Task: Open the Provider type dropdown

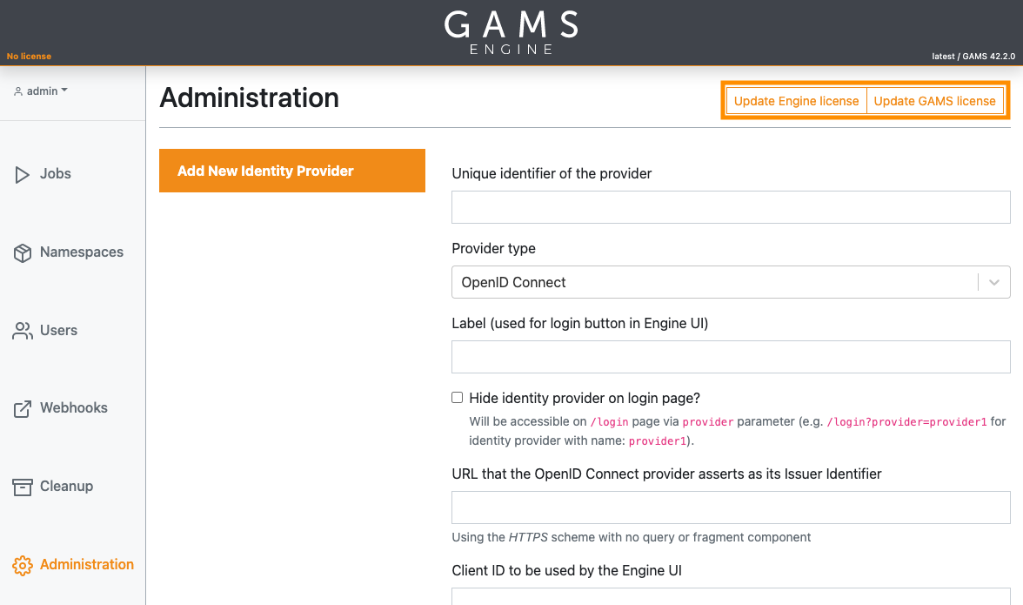Action: [x=730, y=282]
